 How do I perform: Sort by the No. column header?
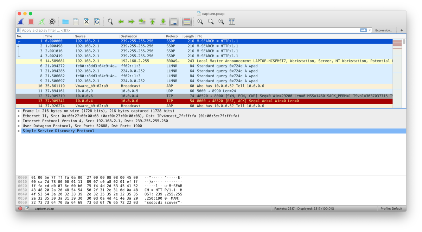pos(30,36)
